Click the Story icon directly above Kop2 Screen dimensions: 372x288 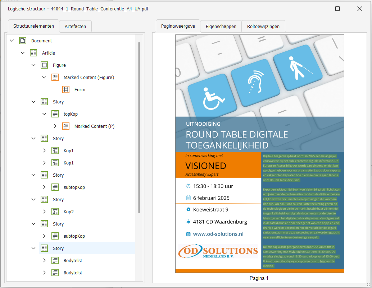click(44, 199)
